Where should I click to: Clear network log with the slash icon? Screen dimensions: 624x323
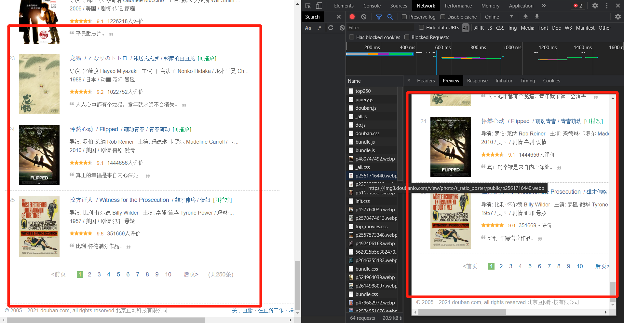(363, 17)
